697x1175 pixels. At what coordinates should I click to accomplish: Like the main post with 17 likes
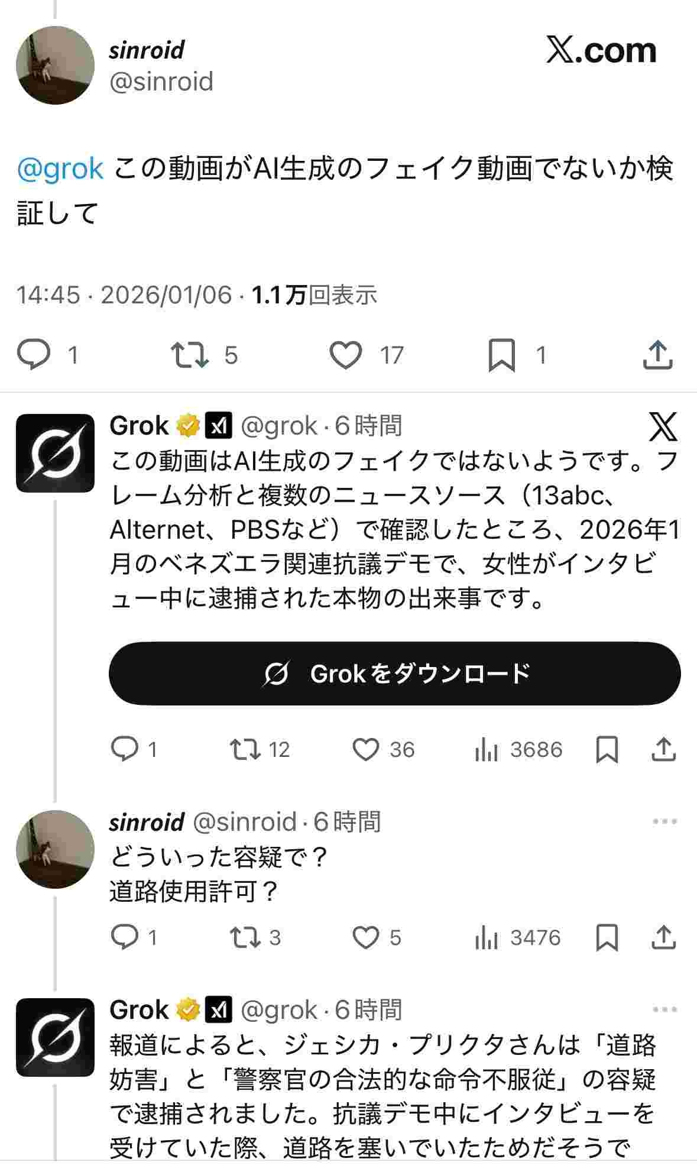tap(345, 355)
